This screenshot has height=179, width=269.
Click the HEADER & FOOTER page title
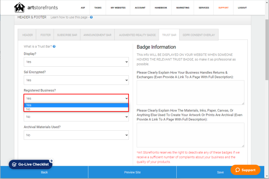pyautogui.click(x=32, y=17)
